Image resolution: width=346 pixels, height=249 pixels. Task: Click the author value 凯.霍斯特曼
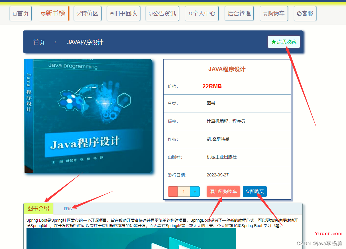(x=218, y=139)
